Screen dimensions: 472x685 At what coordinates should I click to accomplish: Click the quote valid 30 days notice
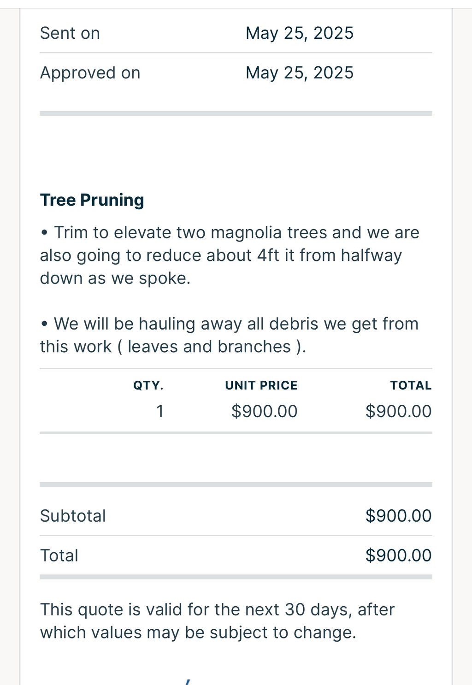coord(218,621)
